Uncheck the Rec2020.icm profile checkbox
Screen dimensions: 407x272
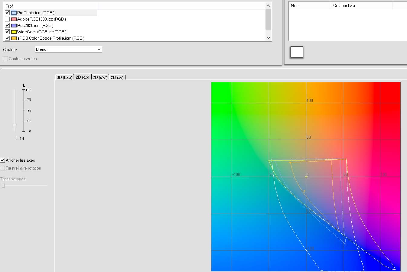tap(7, 26)
